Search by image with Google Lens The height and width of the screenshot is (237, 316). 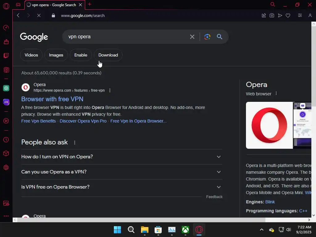click(207, 37)
